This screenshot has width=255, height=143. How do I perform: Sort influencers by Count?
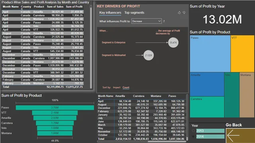click(126, 87)
